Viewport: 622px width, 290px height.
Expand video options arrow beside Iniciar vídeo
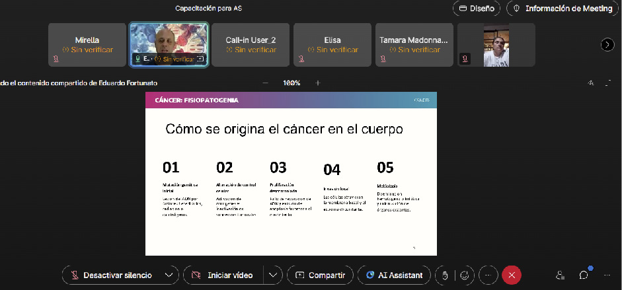[x=274, y=275]
